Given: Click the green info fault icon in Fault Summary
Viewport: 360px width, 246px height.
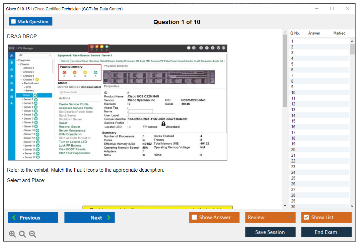Looking at the screenshot, I should tap(95, 72).
